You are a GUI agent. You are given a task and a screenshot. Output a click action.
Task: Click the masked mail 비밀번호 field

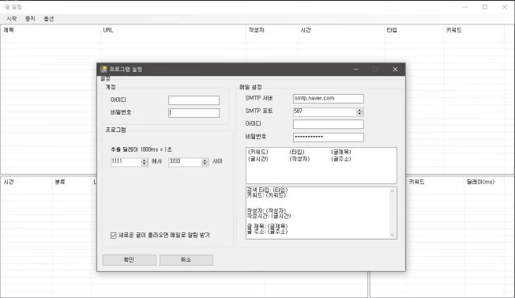(328, 138)
